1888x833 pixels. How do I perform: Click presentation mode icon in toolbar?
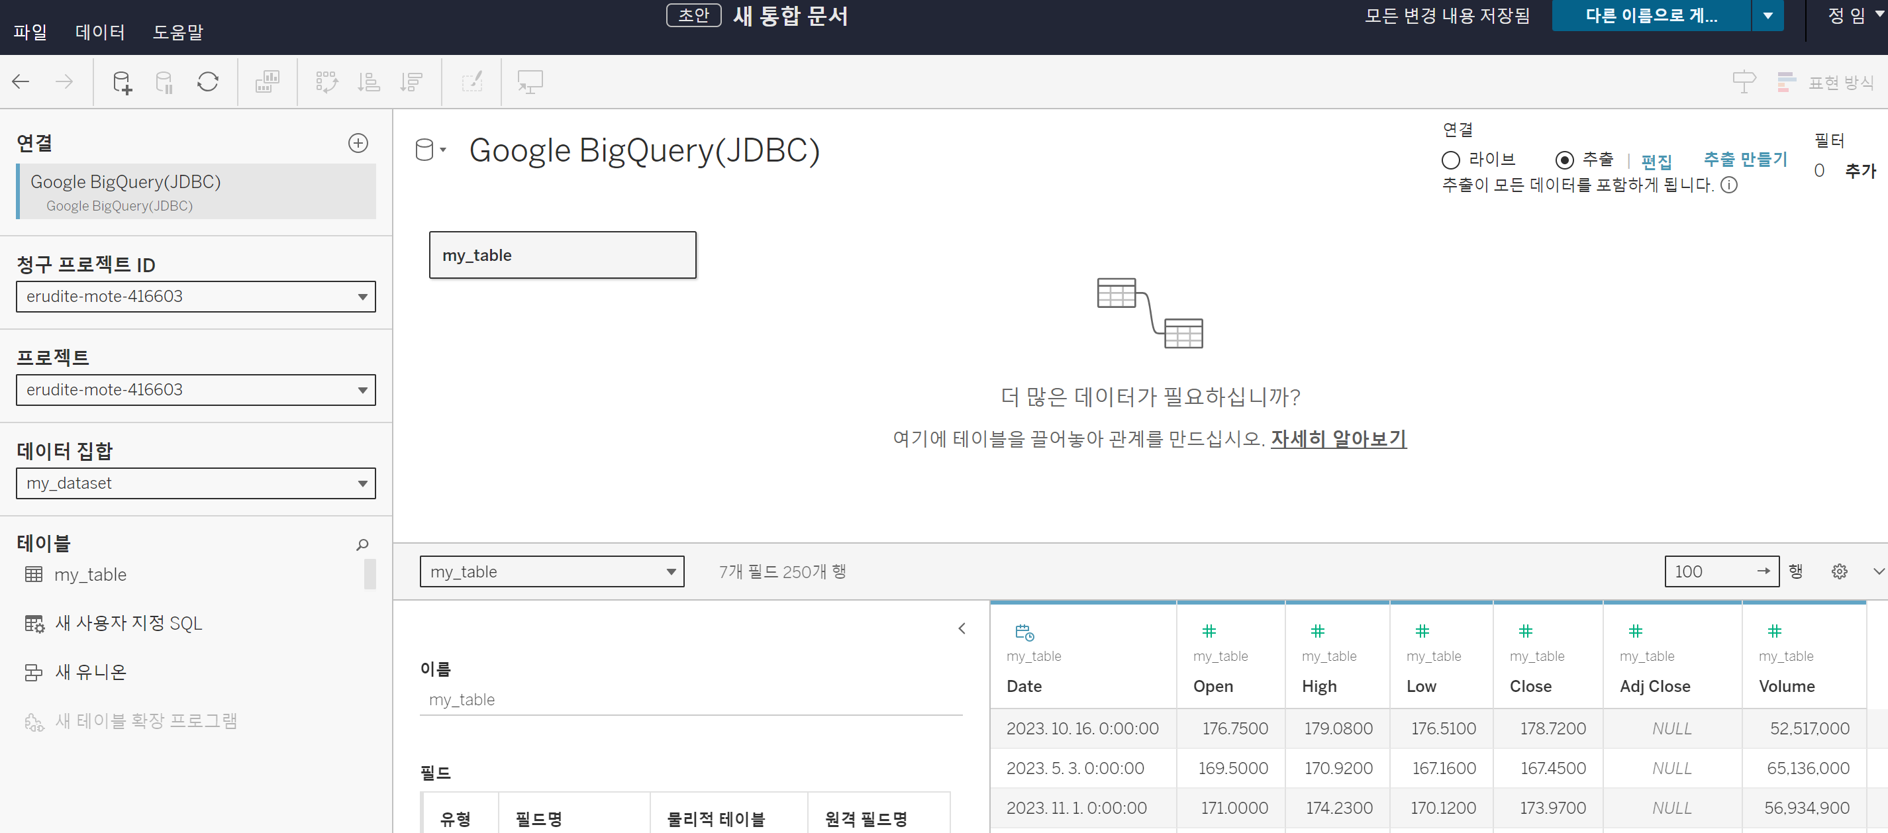[x=529, y=82]
